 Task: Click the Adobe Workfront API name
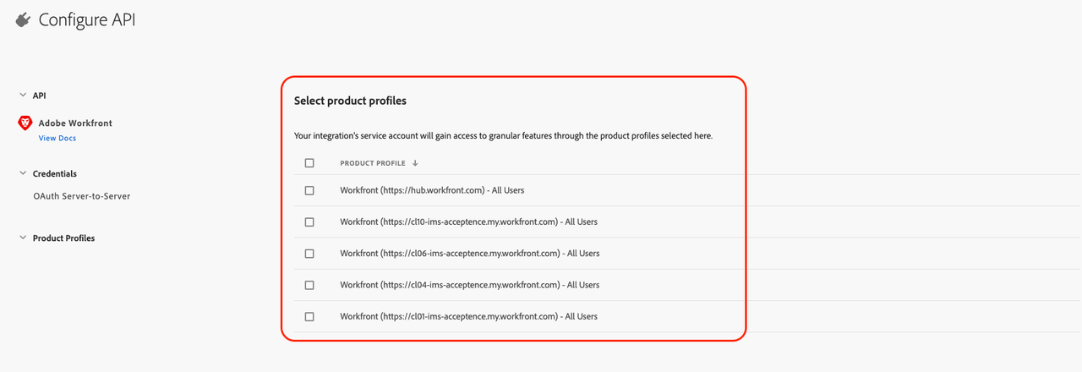coord(75,123)
